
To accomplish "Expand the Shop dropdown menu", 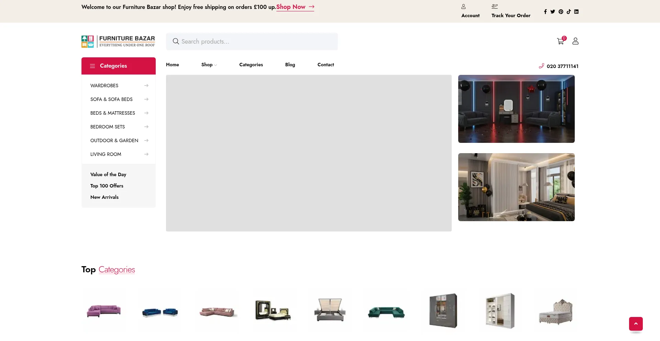I will point(209,65).
